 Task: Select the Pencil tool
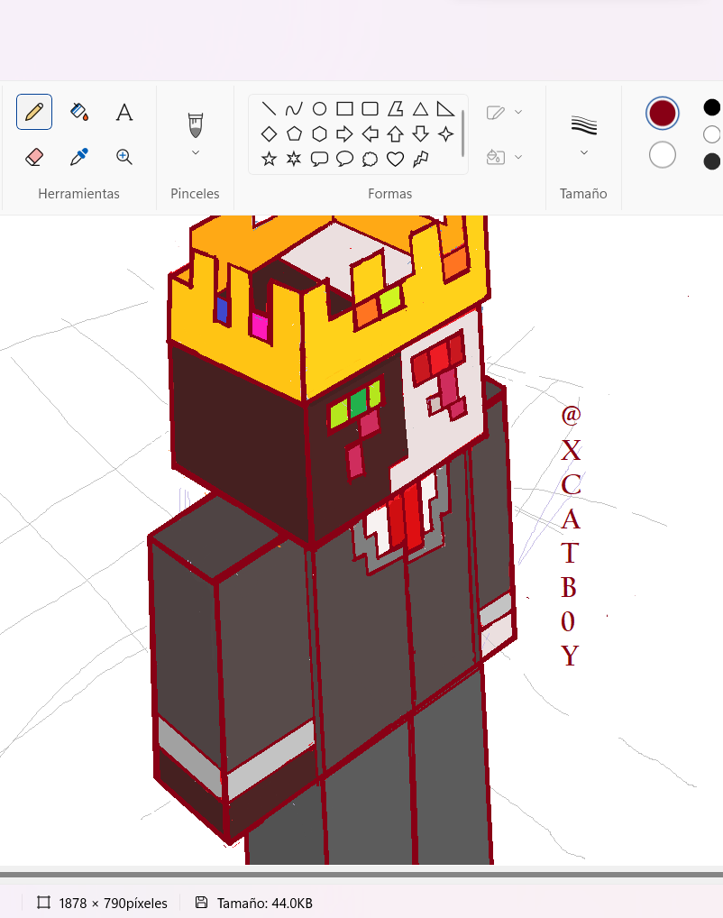[x=34, y=111]
